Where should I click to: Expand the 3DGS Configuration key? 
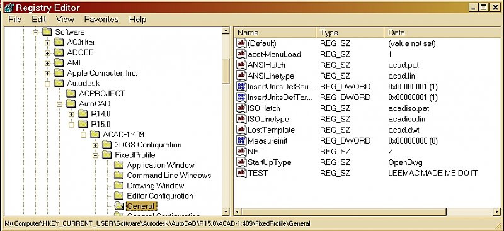click(x=95, y=145)
